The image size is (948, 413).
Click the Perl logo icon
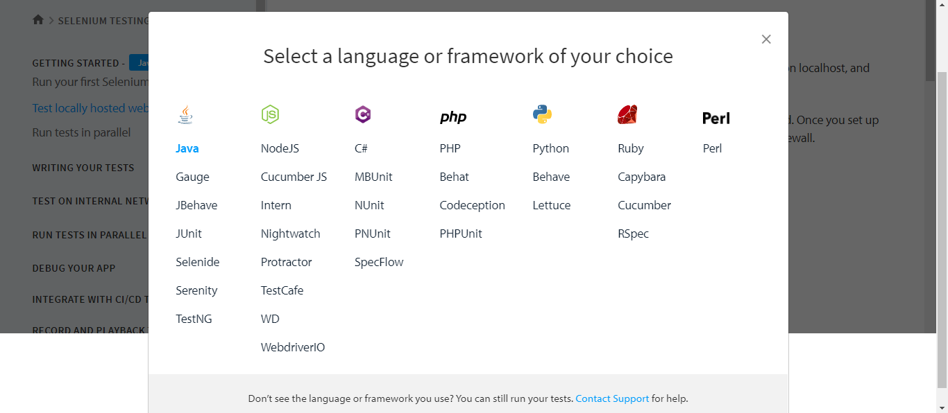pyautogui.click(x=716, y=118)
